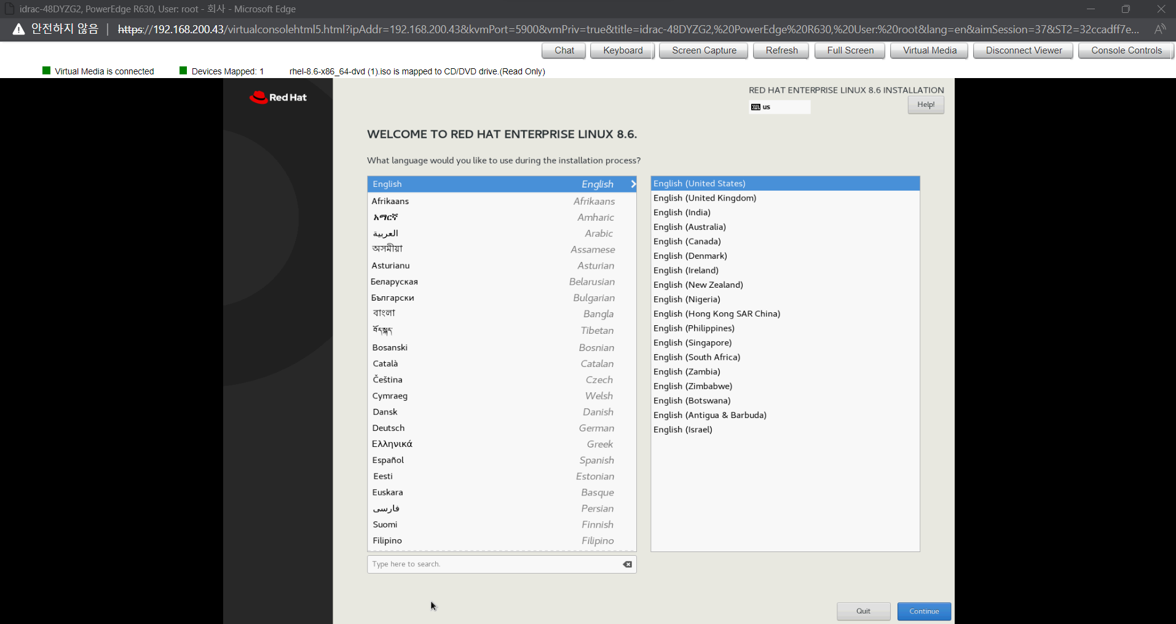Choose English (Singapore) locale
The image size is (1176, 624).
pyautogui.click(x=785, y=342)
